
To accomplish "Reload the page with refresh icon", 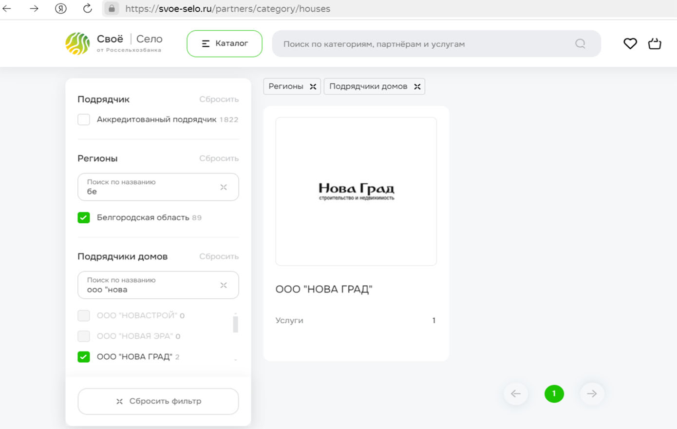I will coord(87,8).
